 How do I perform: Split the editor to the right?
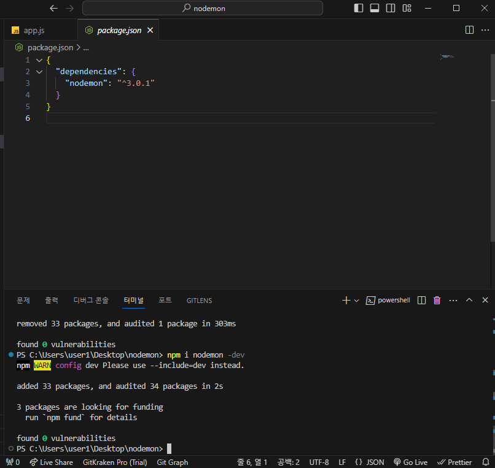tap(469, 30)
